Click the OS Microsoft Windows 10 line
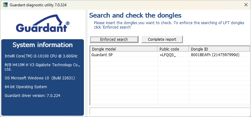This screenshot has height=117, width=251. 40,78
